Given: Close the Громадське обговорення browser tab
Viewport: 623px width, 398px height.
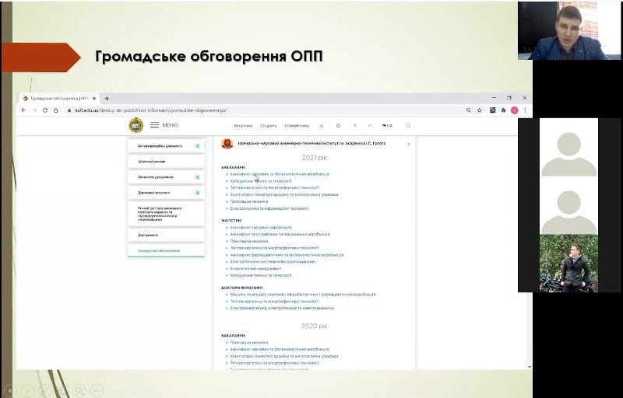Looking at the screenshot, I should pos(94,98).
